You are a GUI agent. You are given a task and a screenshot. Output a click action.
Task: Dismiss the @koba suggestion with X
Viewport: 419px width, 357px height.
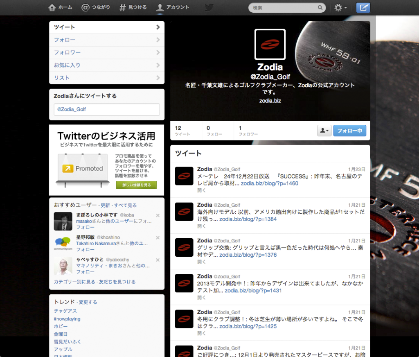tap(158, 215)
